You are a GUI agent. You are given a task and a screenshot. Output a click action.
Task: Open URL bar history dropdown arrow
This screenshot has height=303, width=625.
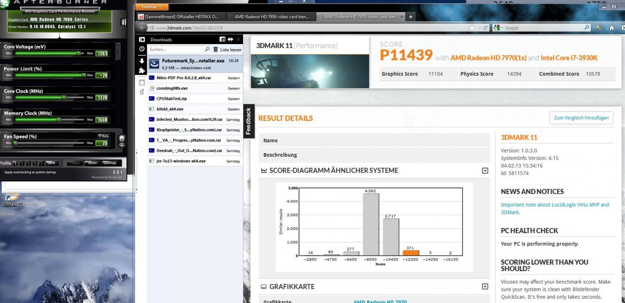click(479, 28)
